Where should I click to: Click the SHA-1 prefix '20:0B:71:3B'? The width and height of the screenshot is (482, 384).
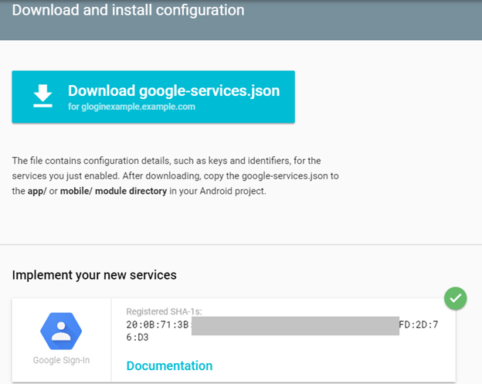click(x=158, y=325)
